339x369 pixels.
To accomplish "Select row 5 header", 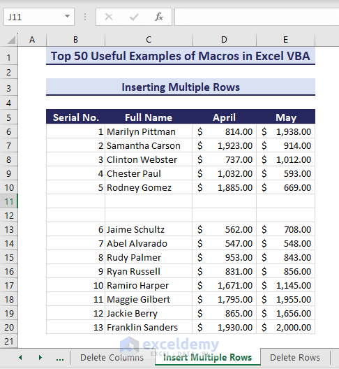I will [x=8, y=117].
